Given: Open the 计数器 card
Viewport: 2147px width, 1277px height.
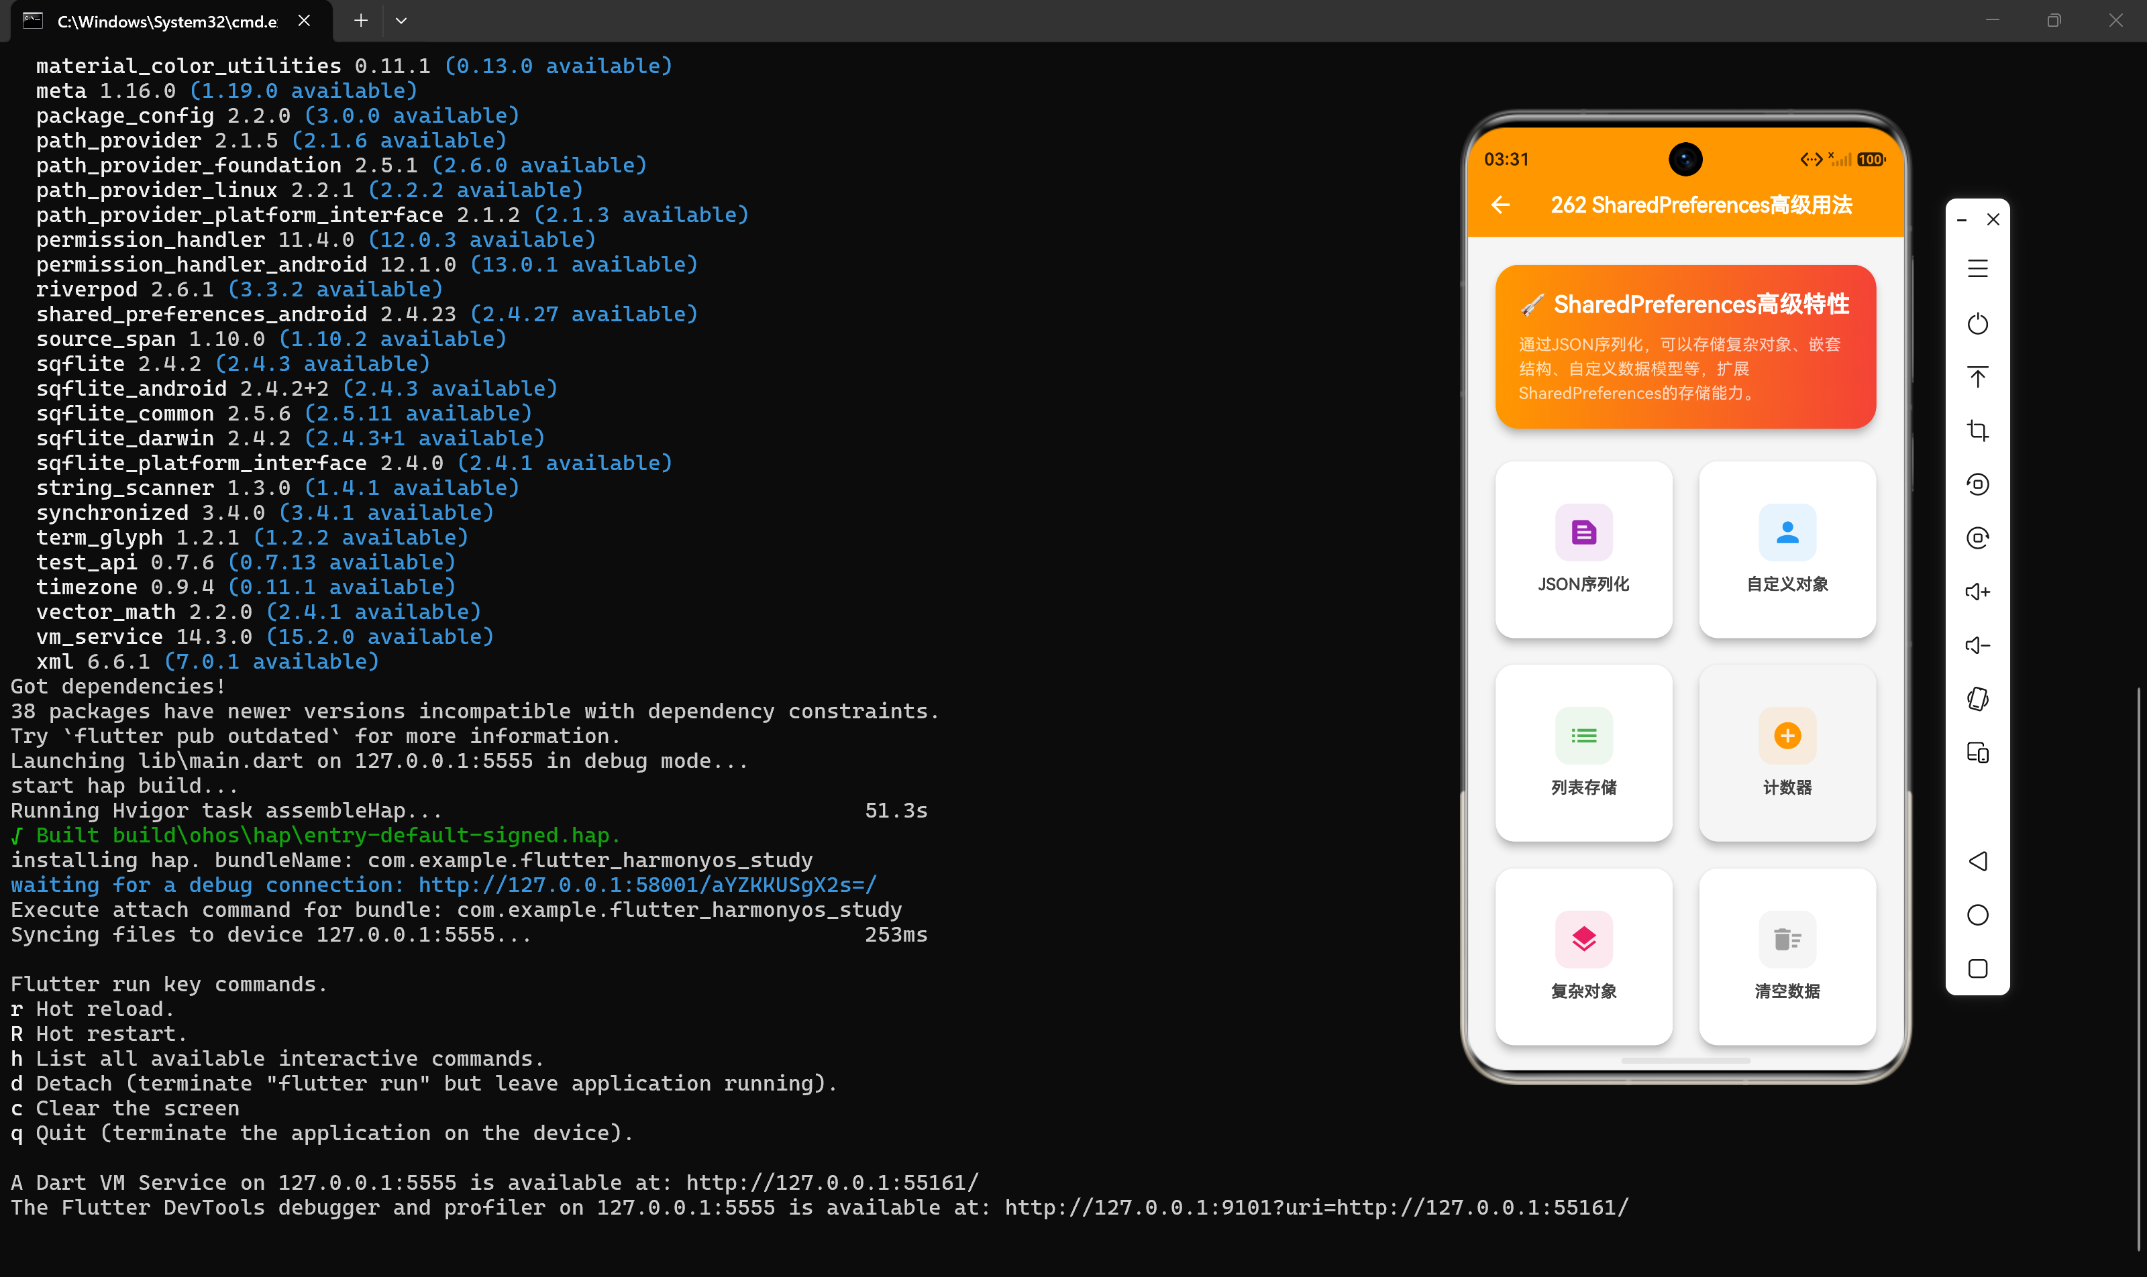Looking at the screenshot, I should pos(1787,753).
